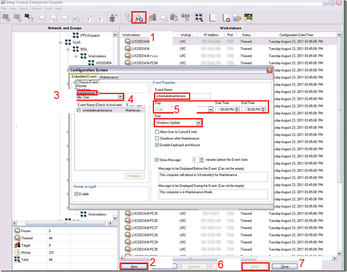Close the Configuration Screen dialog

click(x=269, y=70)
